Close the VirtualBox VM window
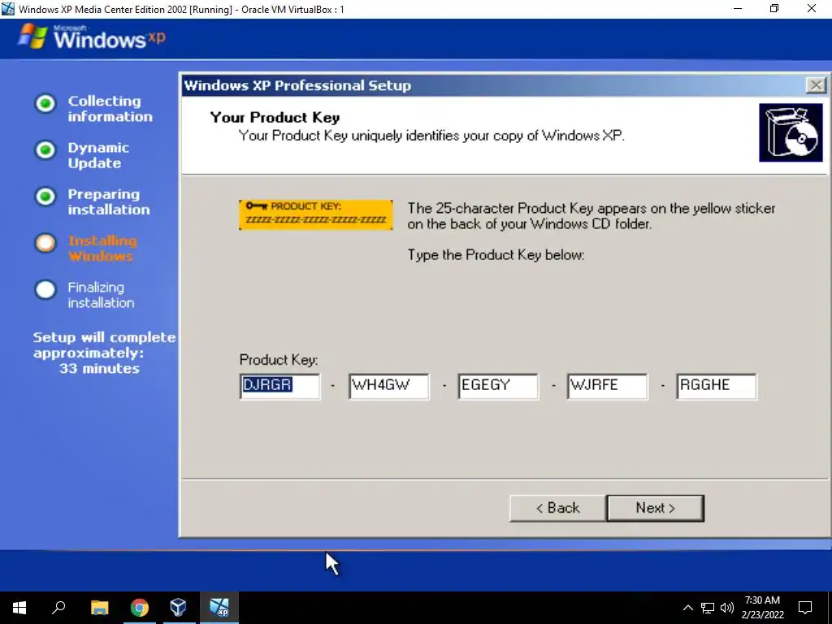 coord(812,9)
